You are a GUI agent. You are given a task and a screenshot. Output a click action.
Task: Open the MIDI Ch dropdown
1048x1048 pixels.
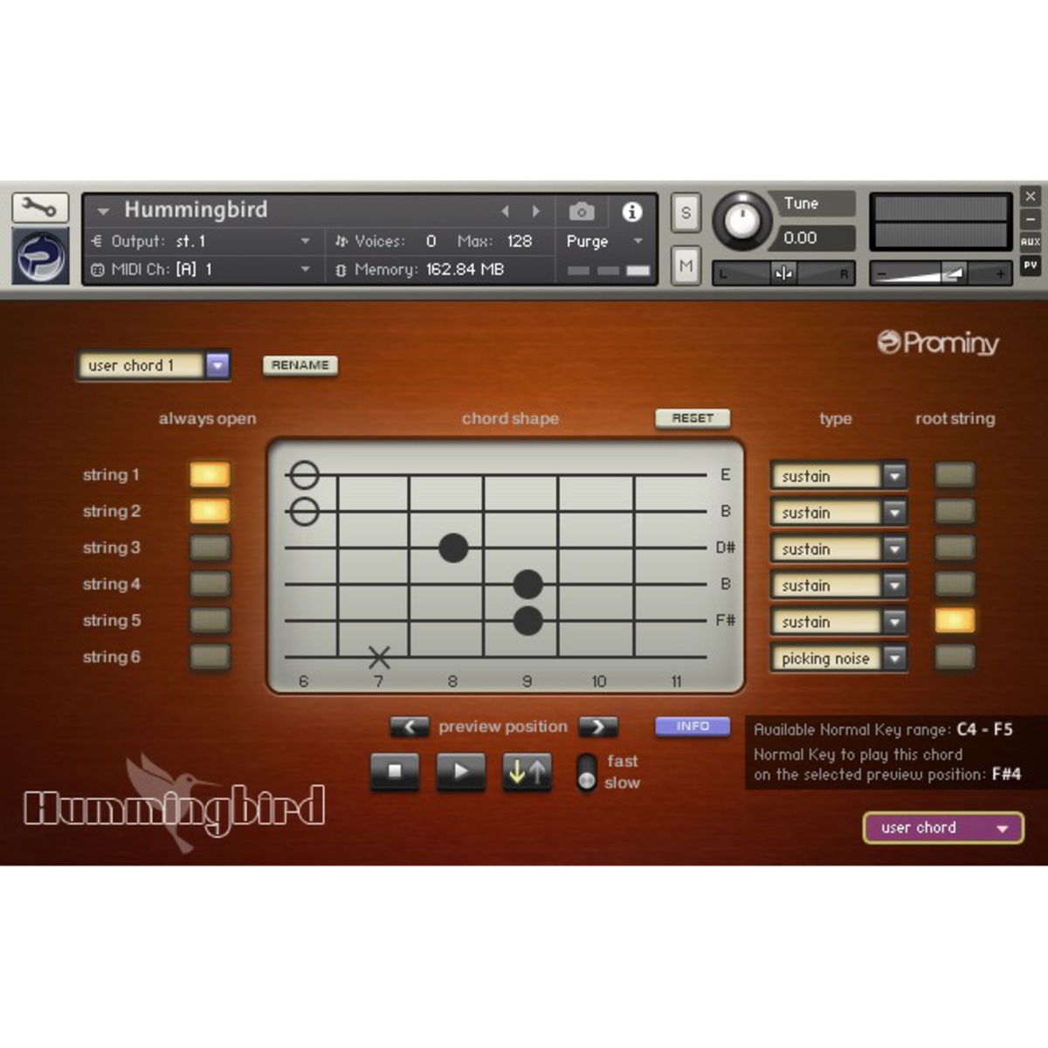305,269
